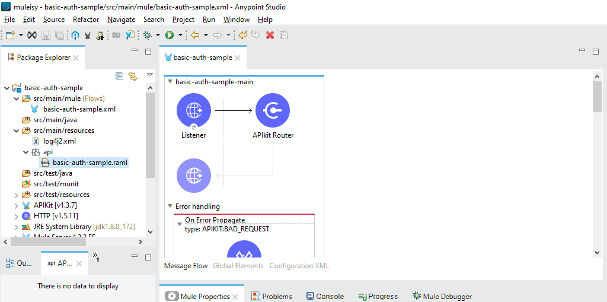
Task: Open the Outline view tab
Action: pyautogui.click(x=19, y=263)
